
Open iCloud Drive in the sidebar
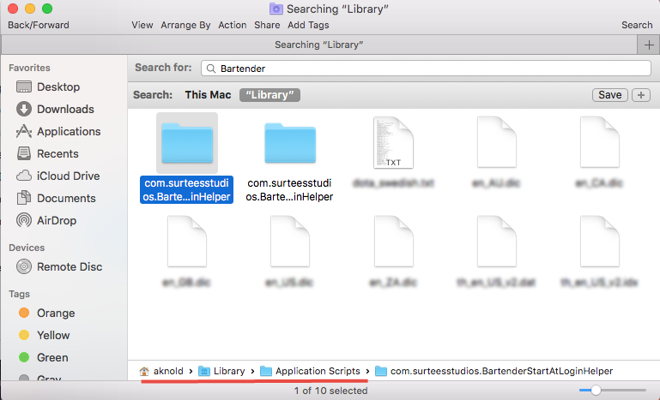(x=58, y=176)
